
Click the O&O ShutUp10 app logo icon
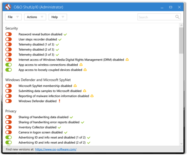(x=8, y=7)
